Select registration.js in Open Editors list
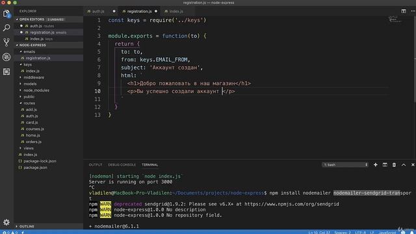 tap(42, 32)
